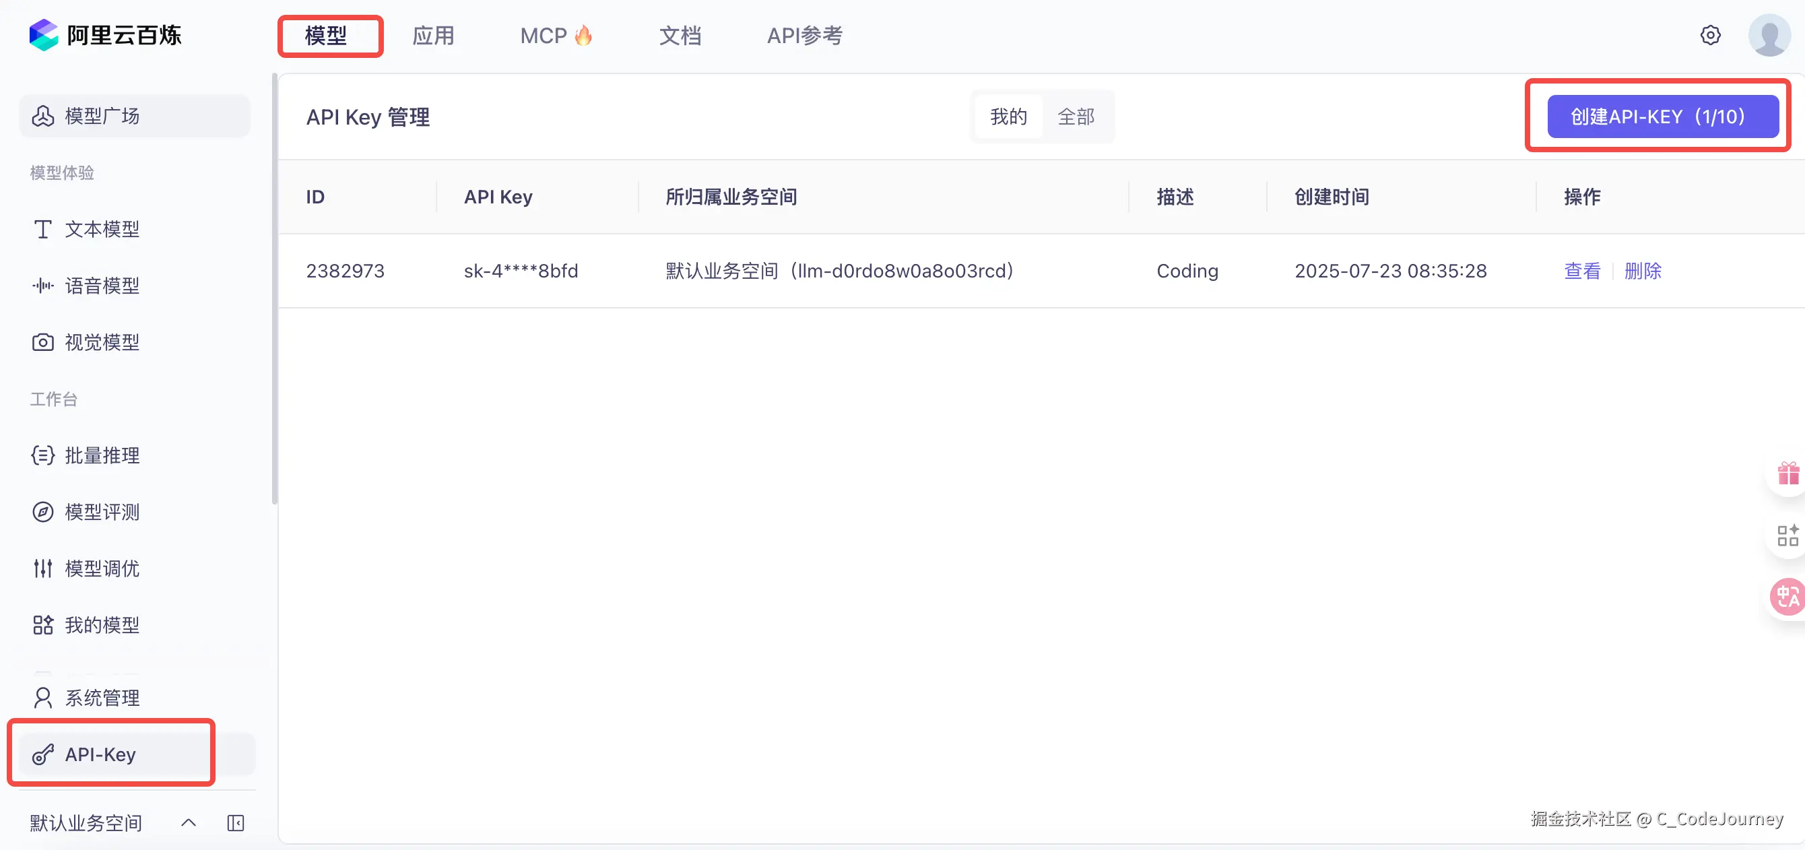
Task: Click the user avatar icon
Action: pos(1769,35)
